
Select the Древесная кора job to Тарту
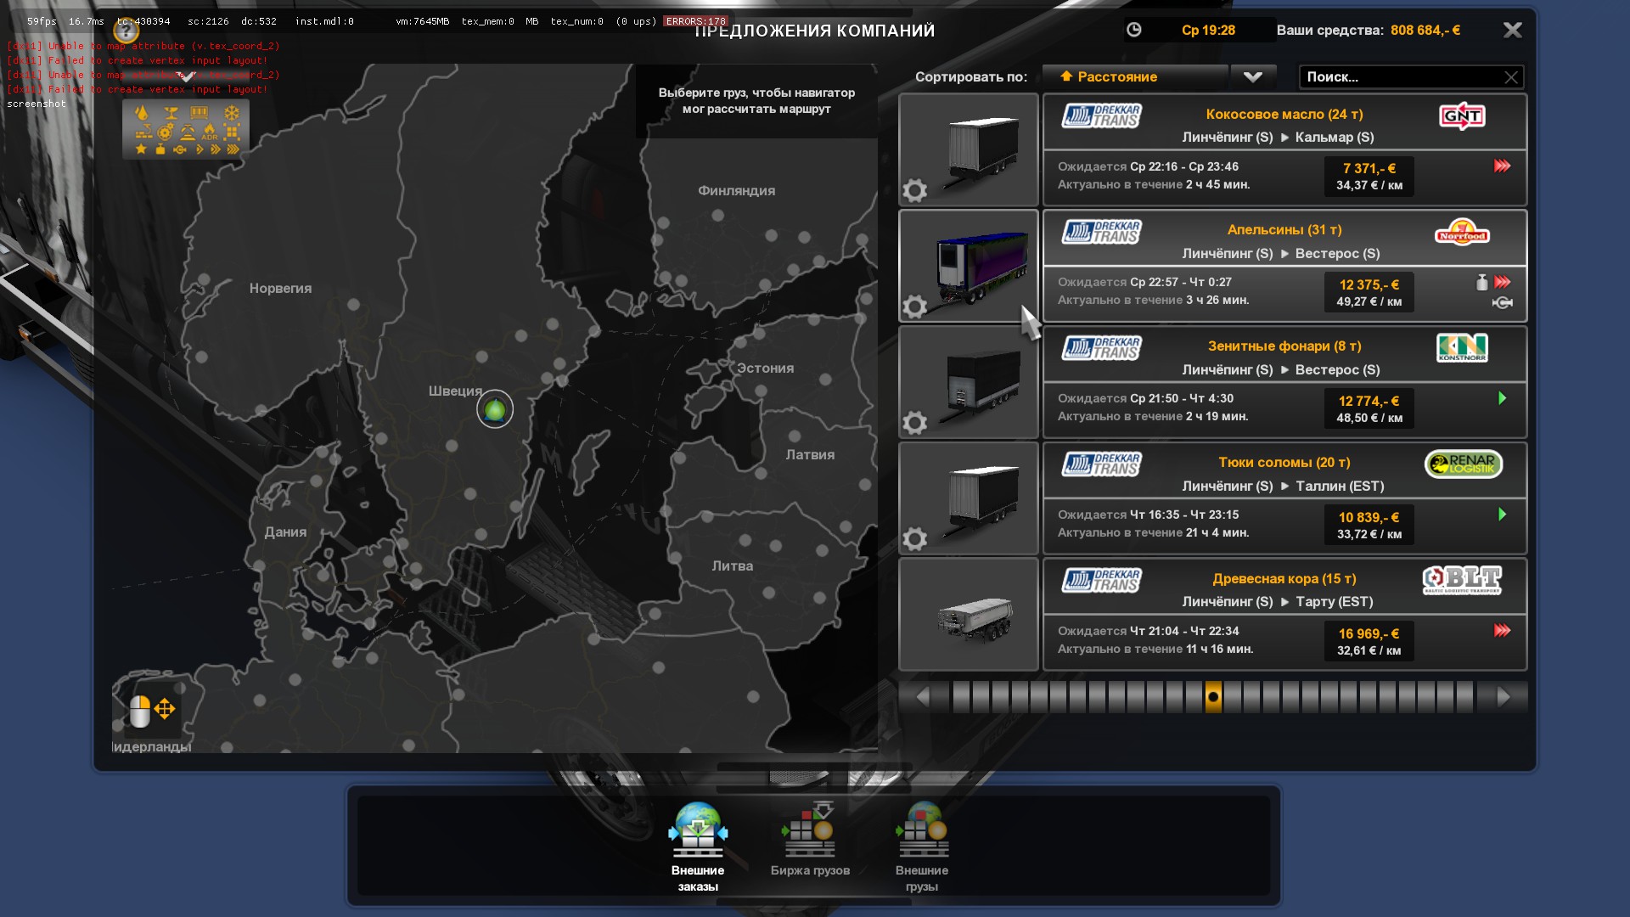click(1284, 615)
